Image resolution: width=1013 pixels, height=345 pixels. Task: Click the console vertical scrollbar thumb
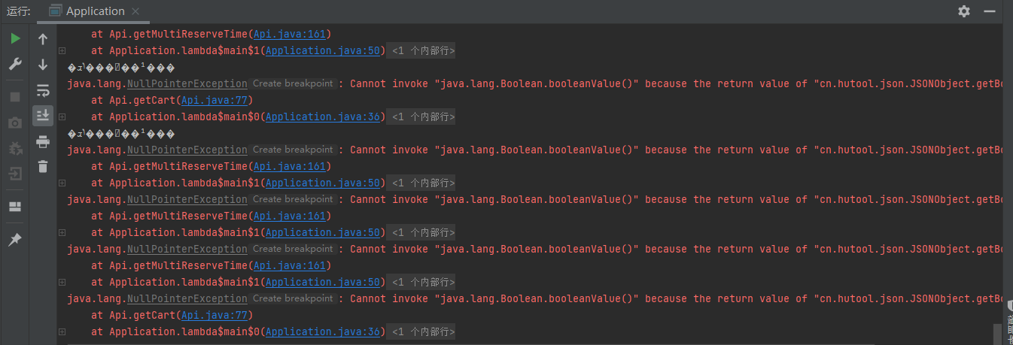tap(997, 333)
